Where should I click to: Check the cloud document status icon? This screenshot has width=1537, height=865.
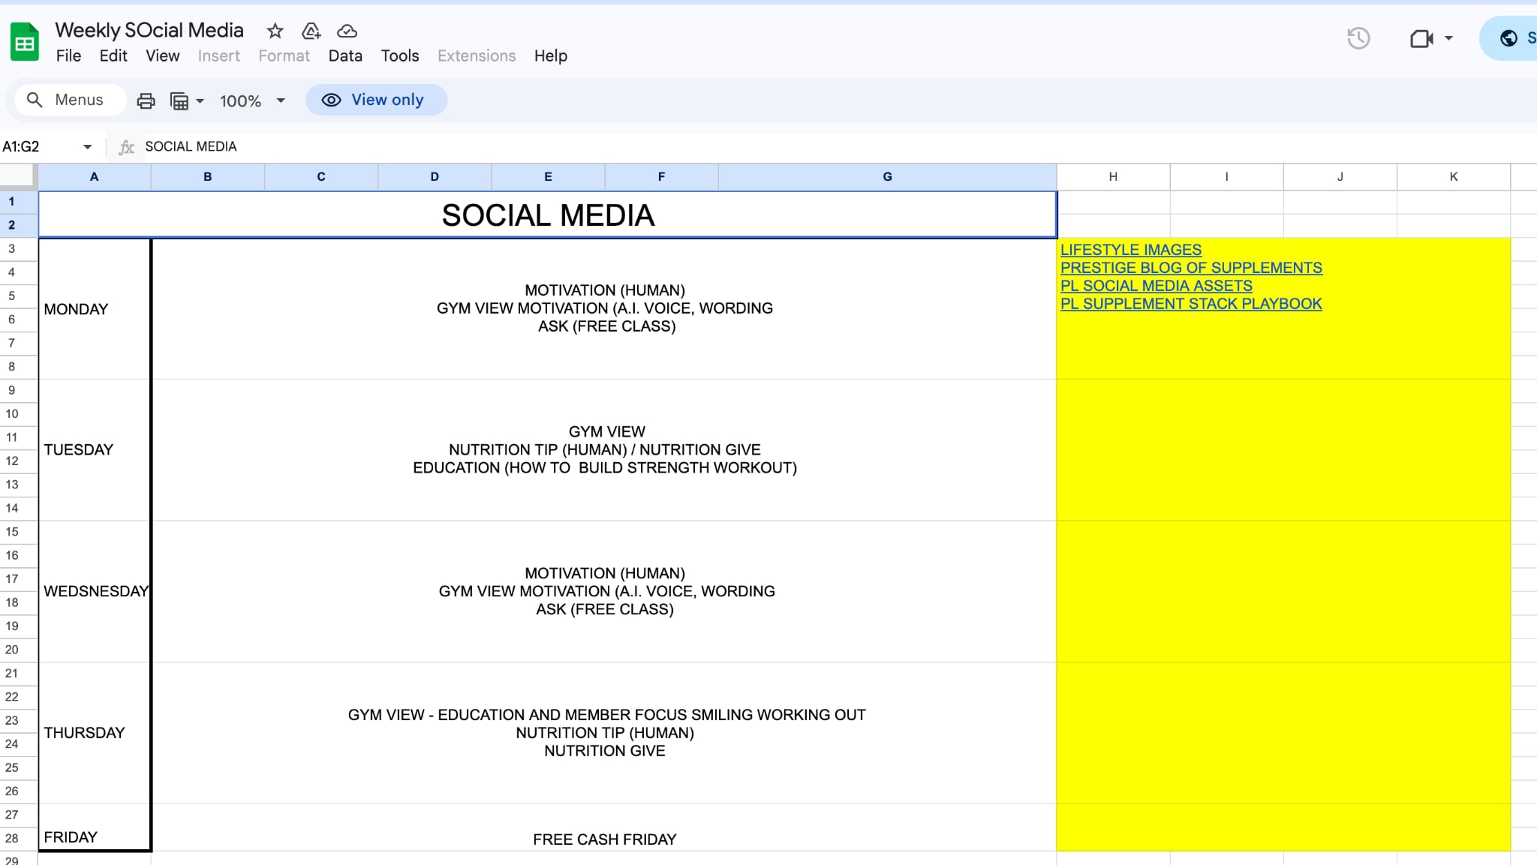click(x=347, y=31)
